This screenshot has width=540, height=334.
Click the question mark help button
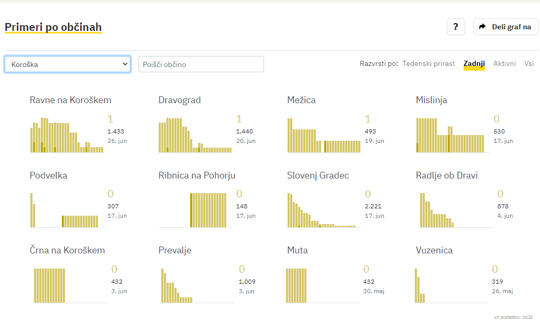tap(456, 27)
